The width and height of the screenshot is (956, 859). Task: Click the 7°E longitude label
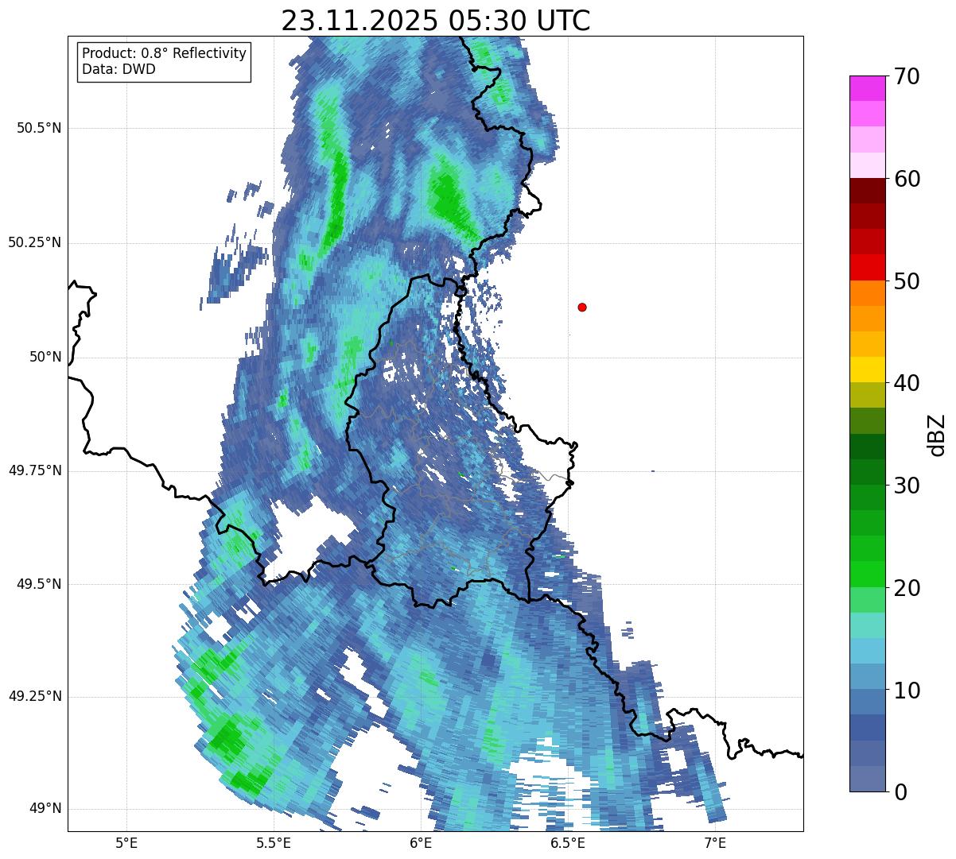click(x=715, y=842)
